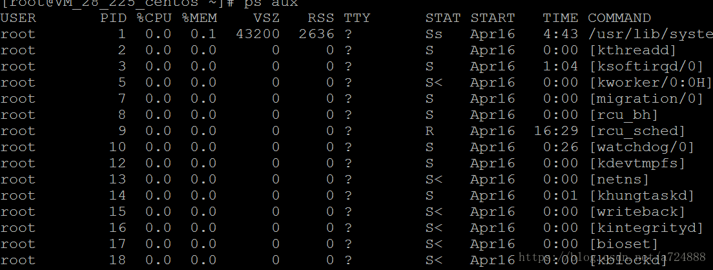Click the STAT column header
Viewport: 713px width, 270px height.
coord(443,18)
